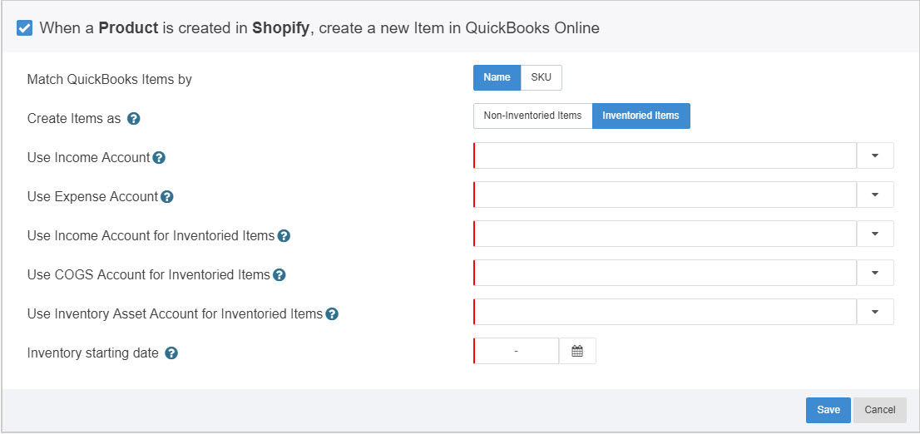Click 'Use COGS Account for Inventoried Items' label
Screen dimensions: 920x434
coord(148,274)
